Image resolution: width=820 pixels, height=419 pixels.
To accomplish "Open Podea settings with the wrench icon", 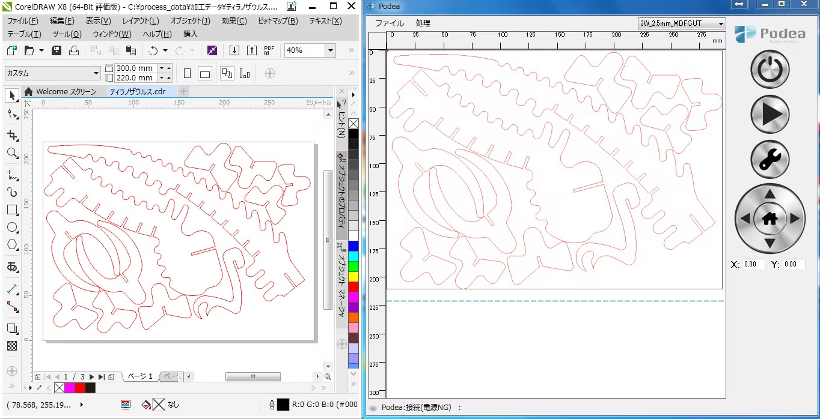I will coord(770,160).
